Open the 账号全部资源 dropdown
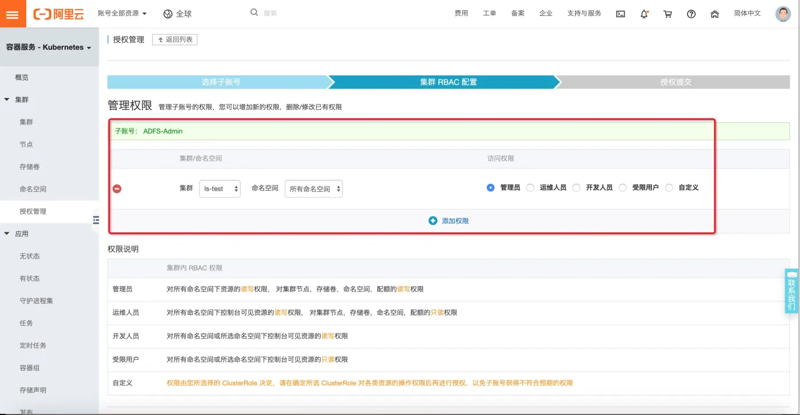The image size is (800, 415). pyautogui.click(x=122, y=13)
